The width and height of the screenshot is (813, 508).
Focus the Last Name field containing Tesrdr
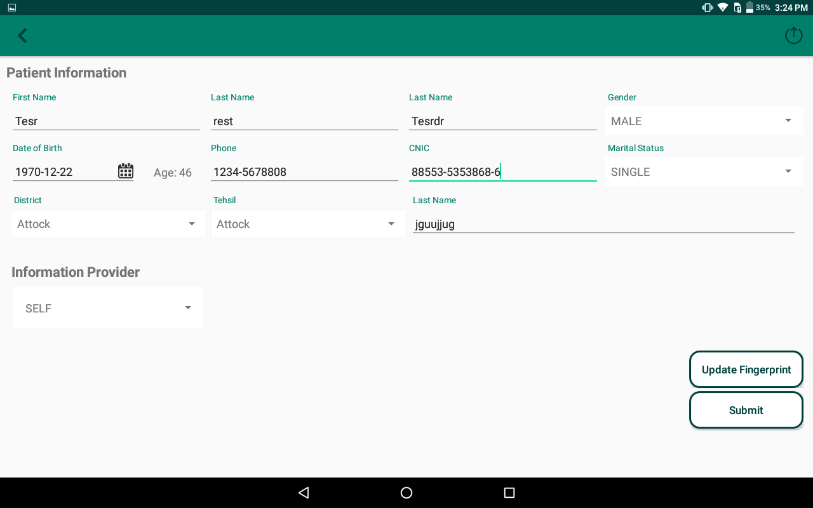503,121
